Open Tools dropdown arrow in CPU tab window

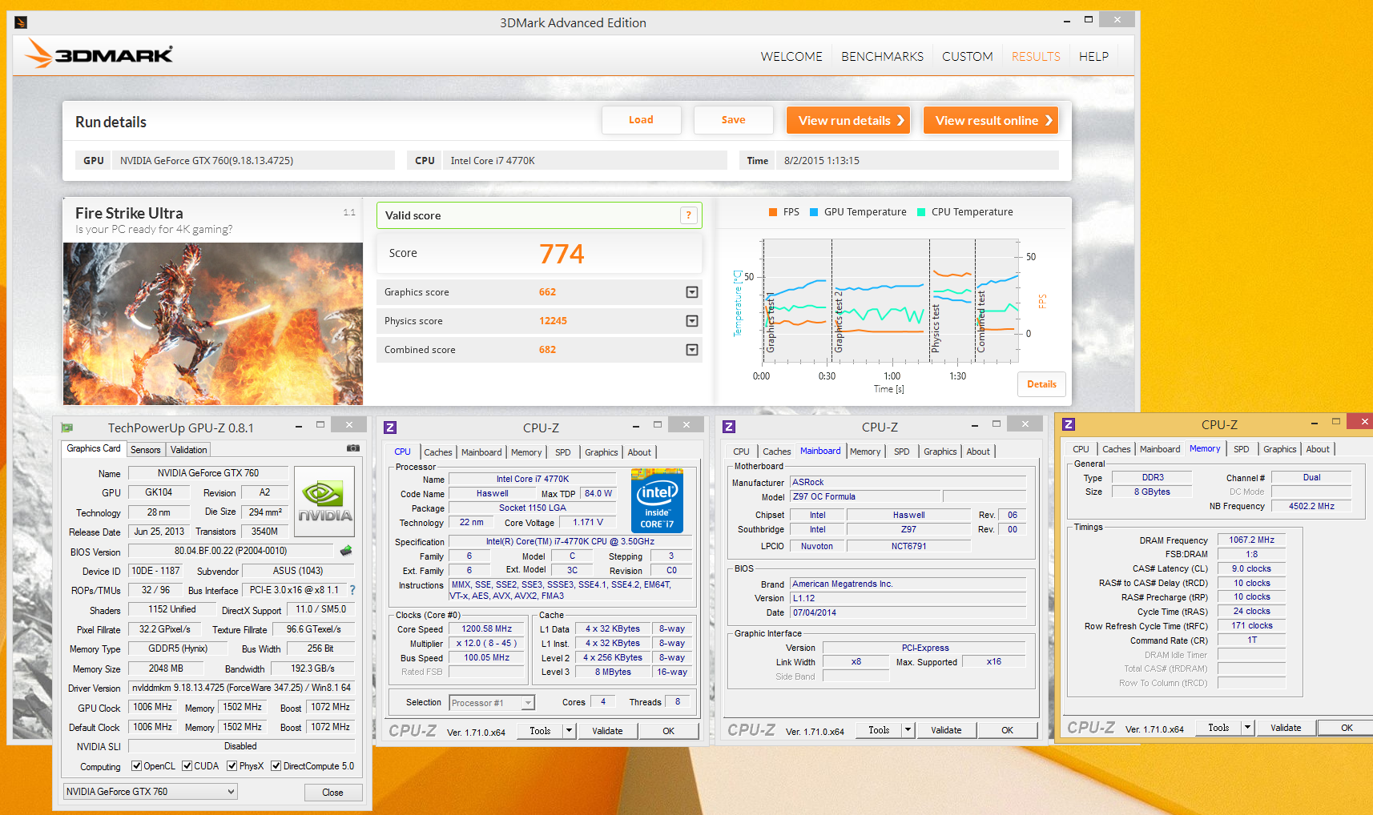pyautogui.click(x=570, y=731)
